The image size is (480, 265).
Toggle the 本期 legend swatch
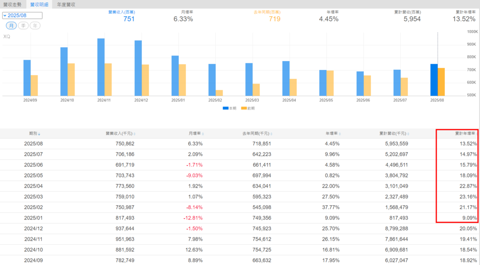[x=225, y=108]
